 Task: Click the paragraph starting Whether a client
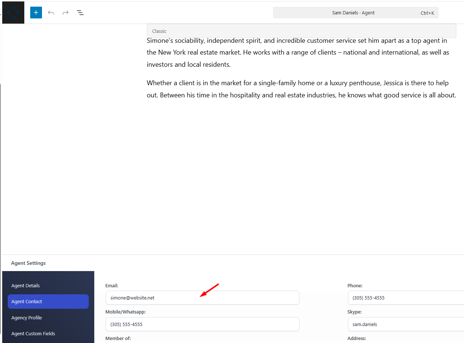tap(301, 89)
